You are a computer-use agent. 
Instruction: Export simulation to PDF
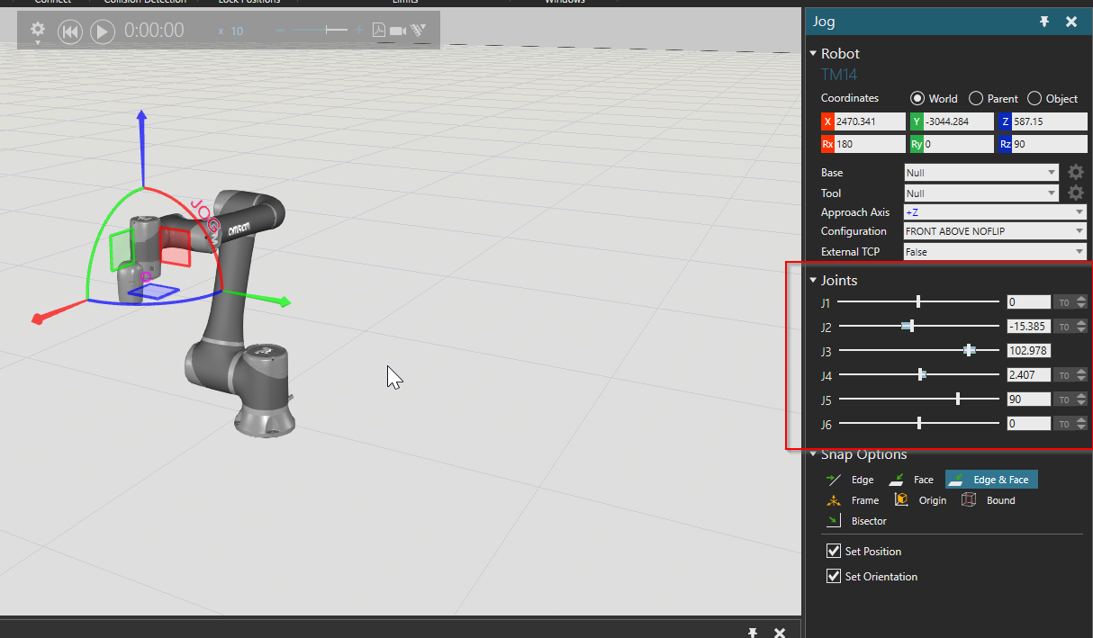pos(379,31)
